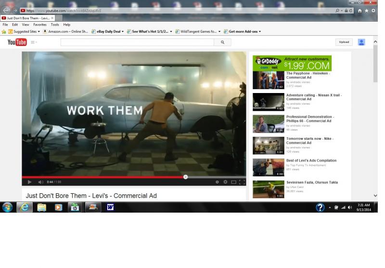Open the Amazon.com favorites link
Viewport: 385px width, 268px height.
pyautogui.click(x=65, y=31)
